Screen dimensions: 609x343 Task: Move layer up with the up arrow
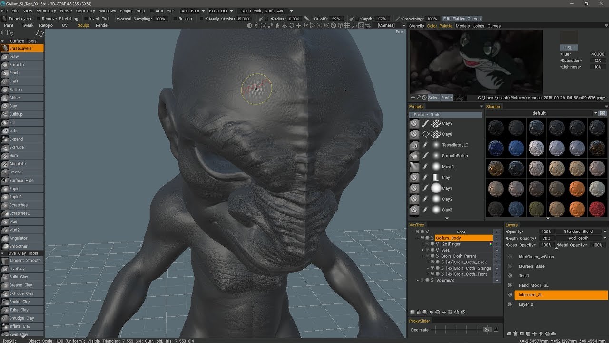click(534, 333)
